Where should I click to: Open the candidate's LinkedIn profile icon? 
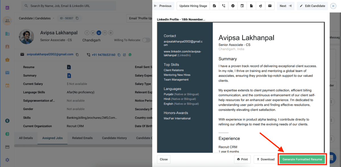click(x=99, y=33)
